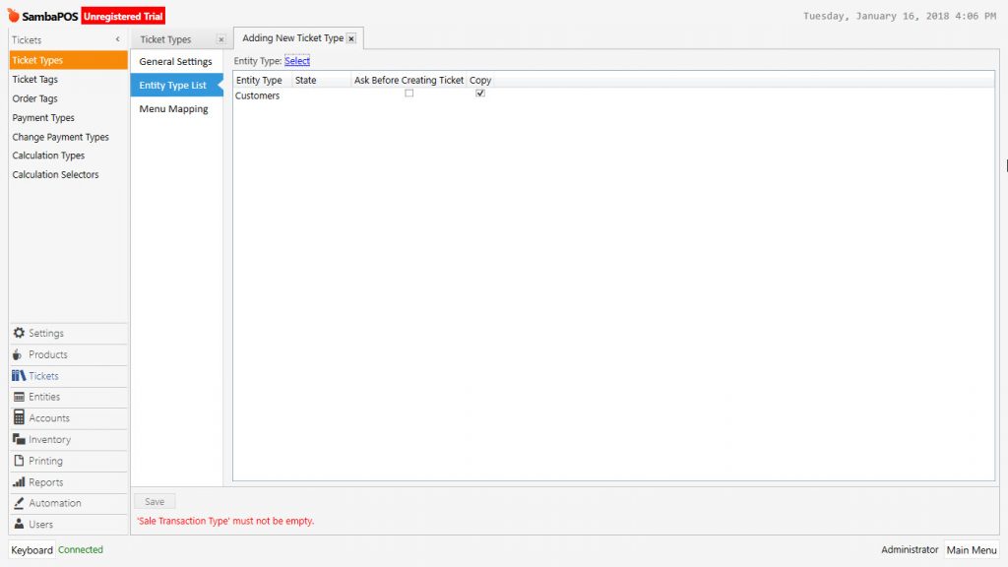
Task: Click the Connected status text
Action: pyautogui.click(x=81, y=549)
